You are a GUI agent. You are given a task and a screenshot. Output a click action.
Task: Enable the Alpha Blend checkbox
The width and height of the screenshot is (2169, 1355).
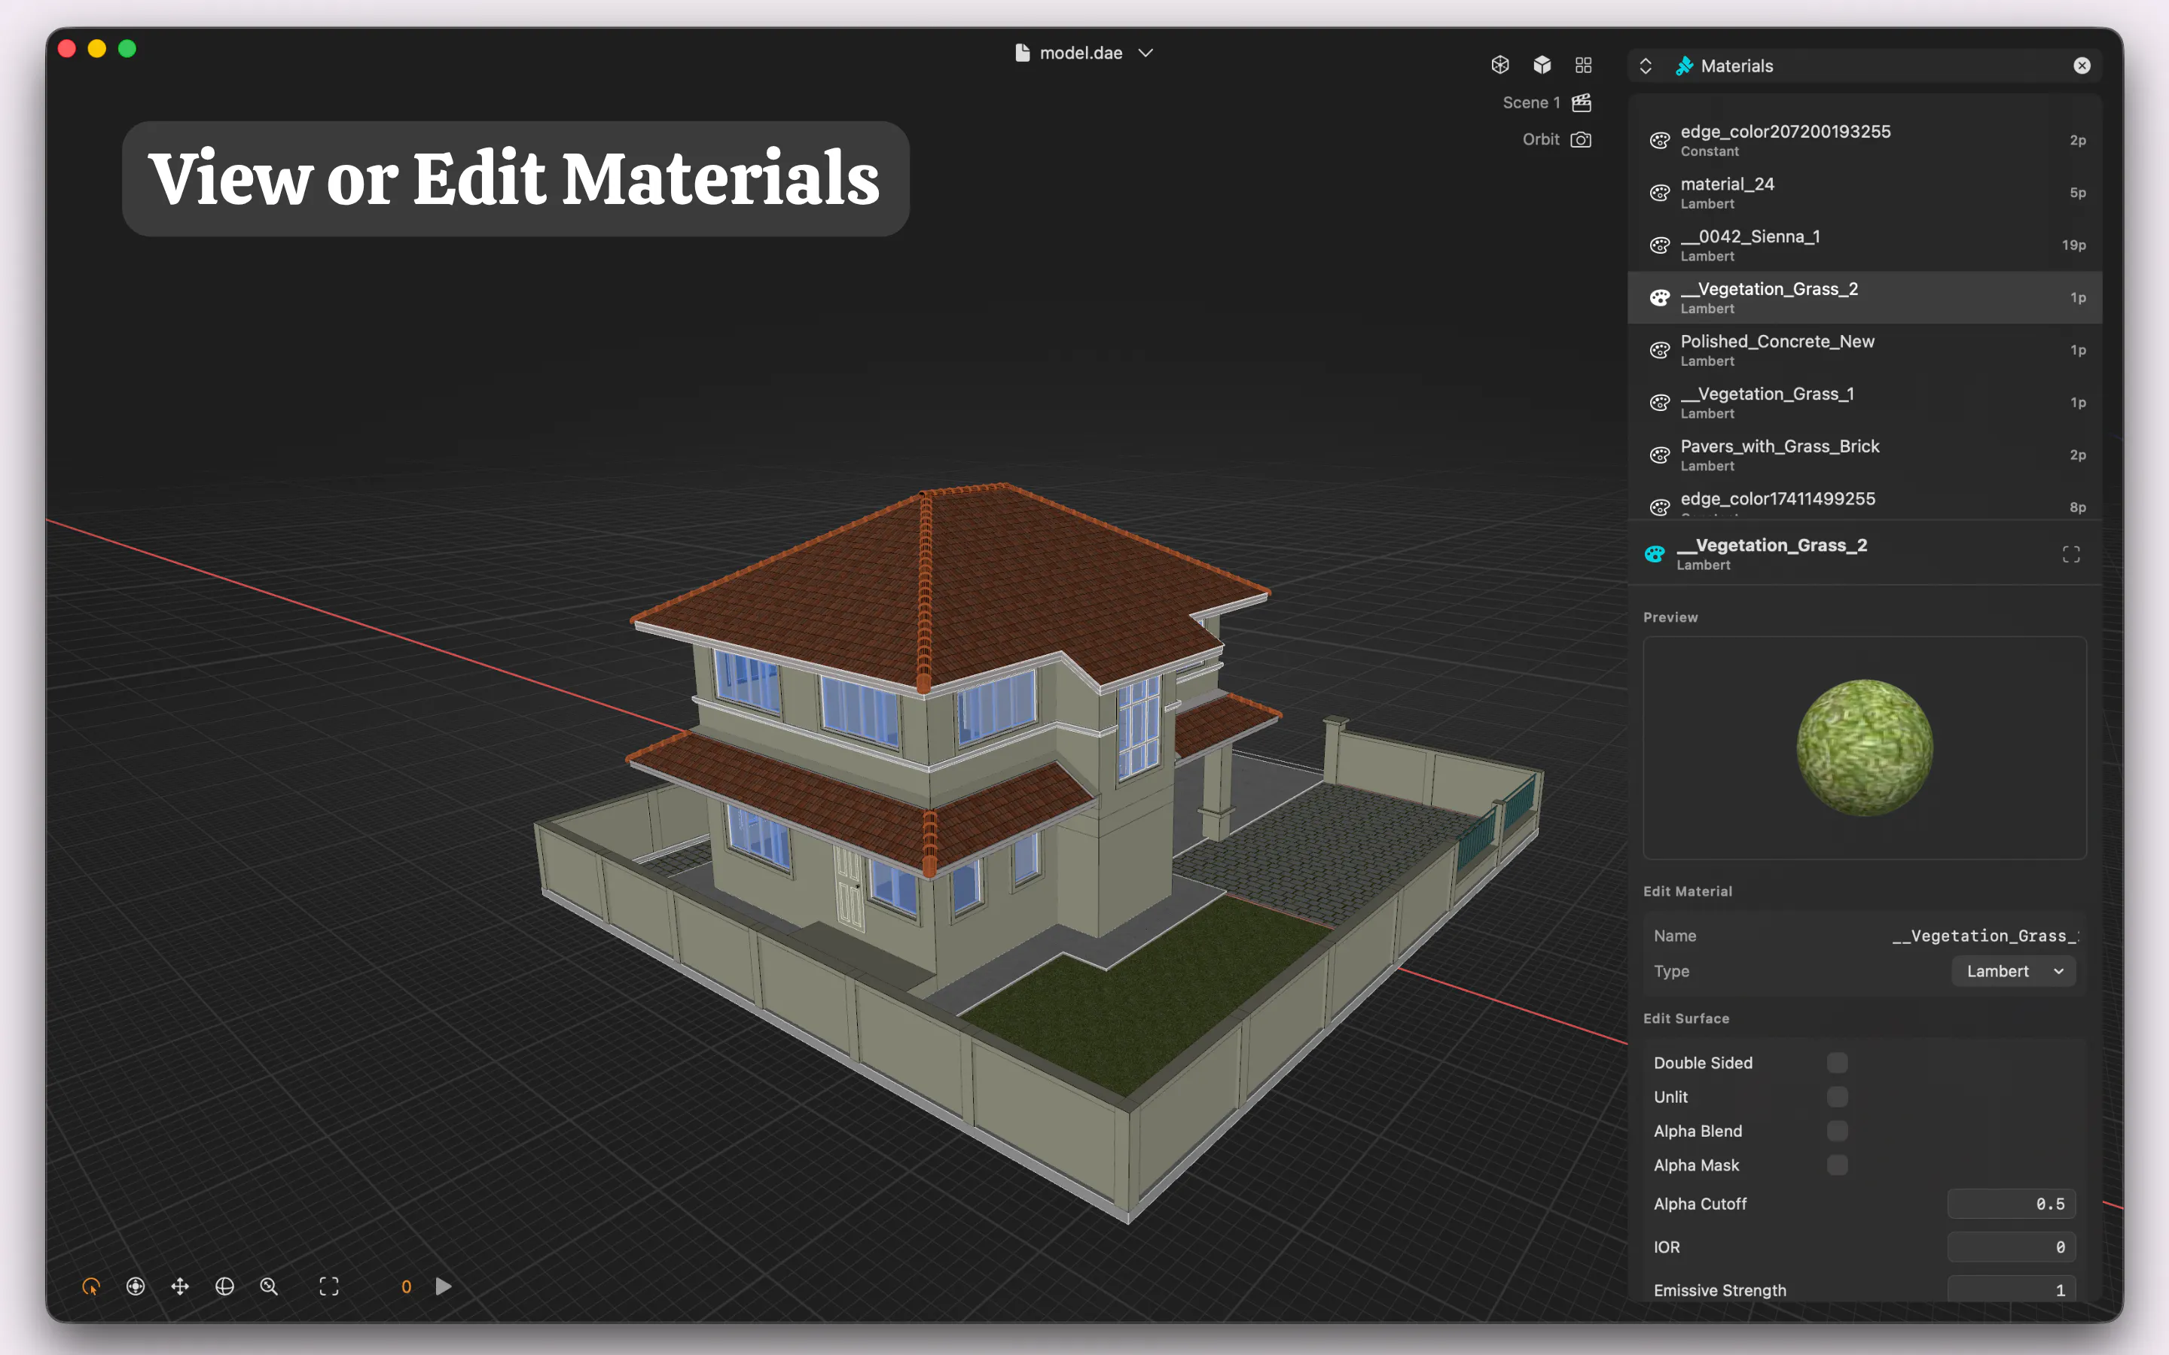pos(1836,1131)
